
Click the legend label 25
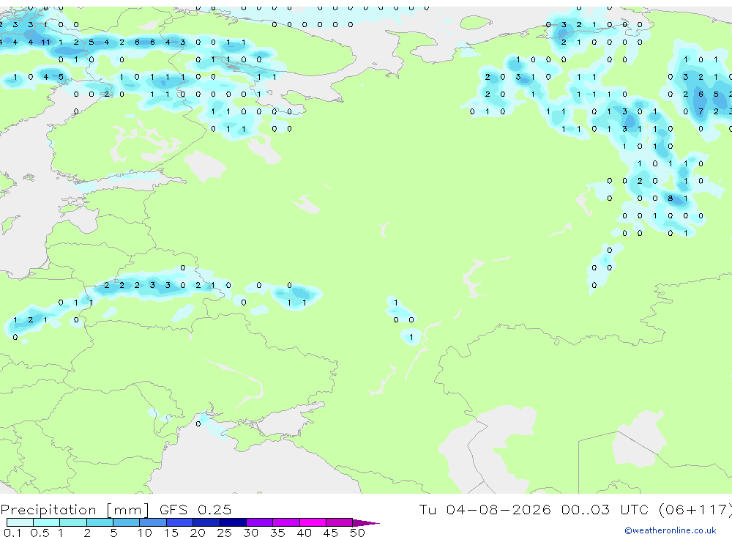coord(224,533)
